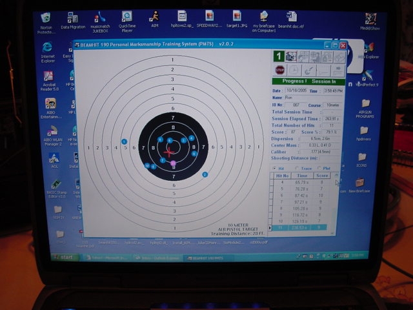This screenshot has width=413, height=310.
Task: Click the Progress Session In status bar
Action: click(x=308, y=81)
